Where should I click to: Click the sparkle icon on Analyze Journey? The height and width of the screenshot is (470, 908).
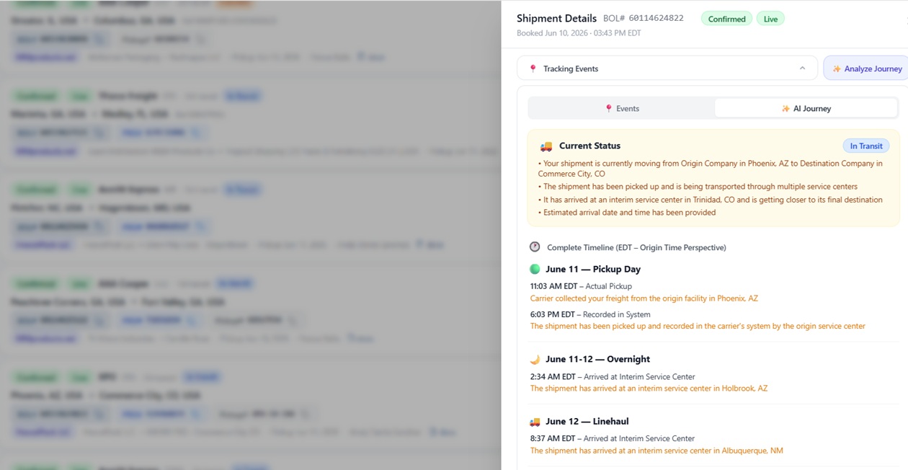837,68
